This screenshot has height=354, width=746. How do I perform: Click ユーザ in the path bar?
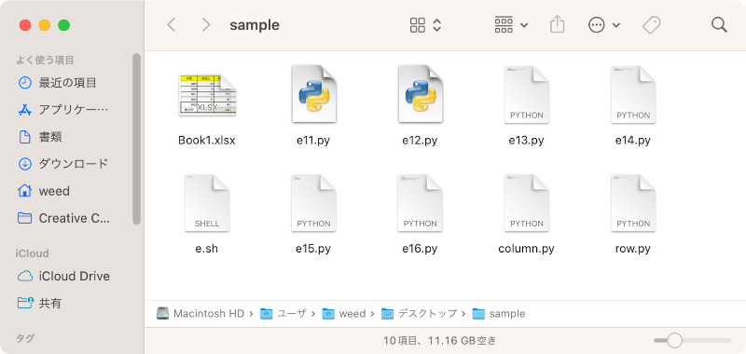pyautogui.click(x=283, y=314)
